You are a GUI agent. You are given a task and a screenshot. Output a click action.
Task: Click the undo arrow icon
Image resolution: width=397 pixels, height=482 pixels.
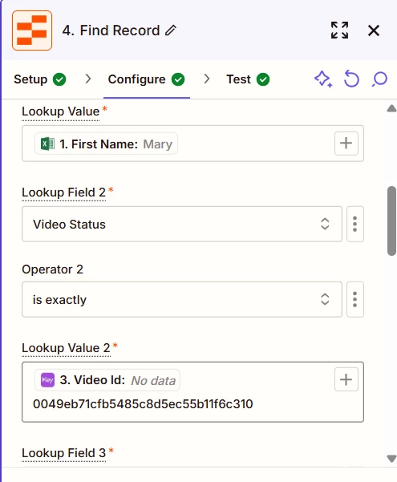351,79
